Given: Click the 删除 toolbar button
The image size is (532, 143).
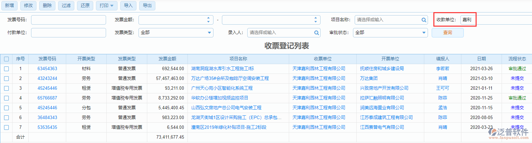Looking at the screenshot, I should [47, 6].
